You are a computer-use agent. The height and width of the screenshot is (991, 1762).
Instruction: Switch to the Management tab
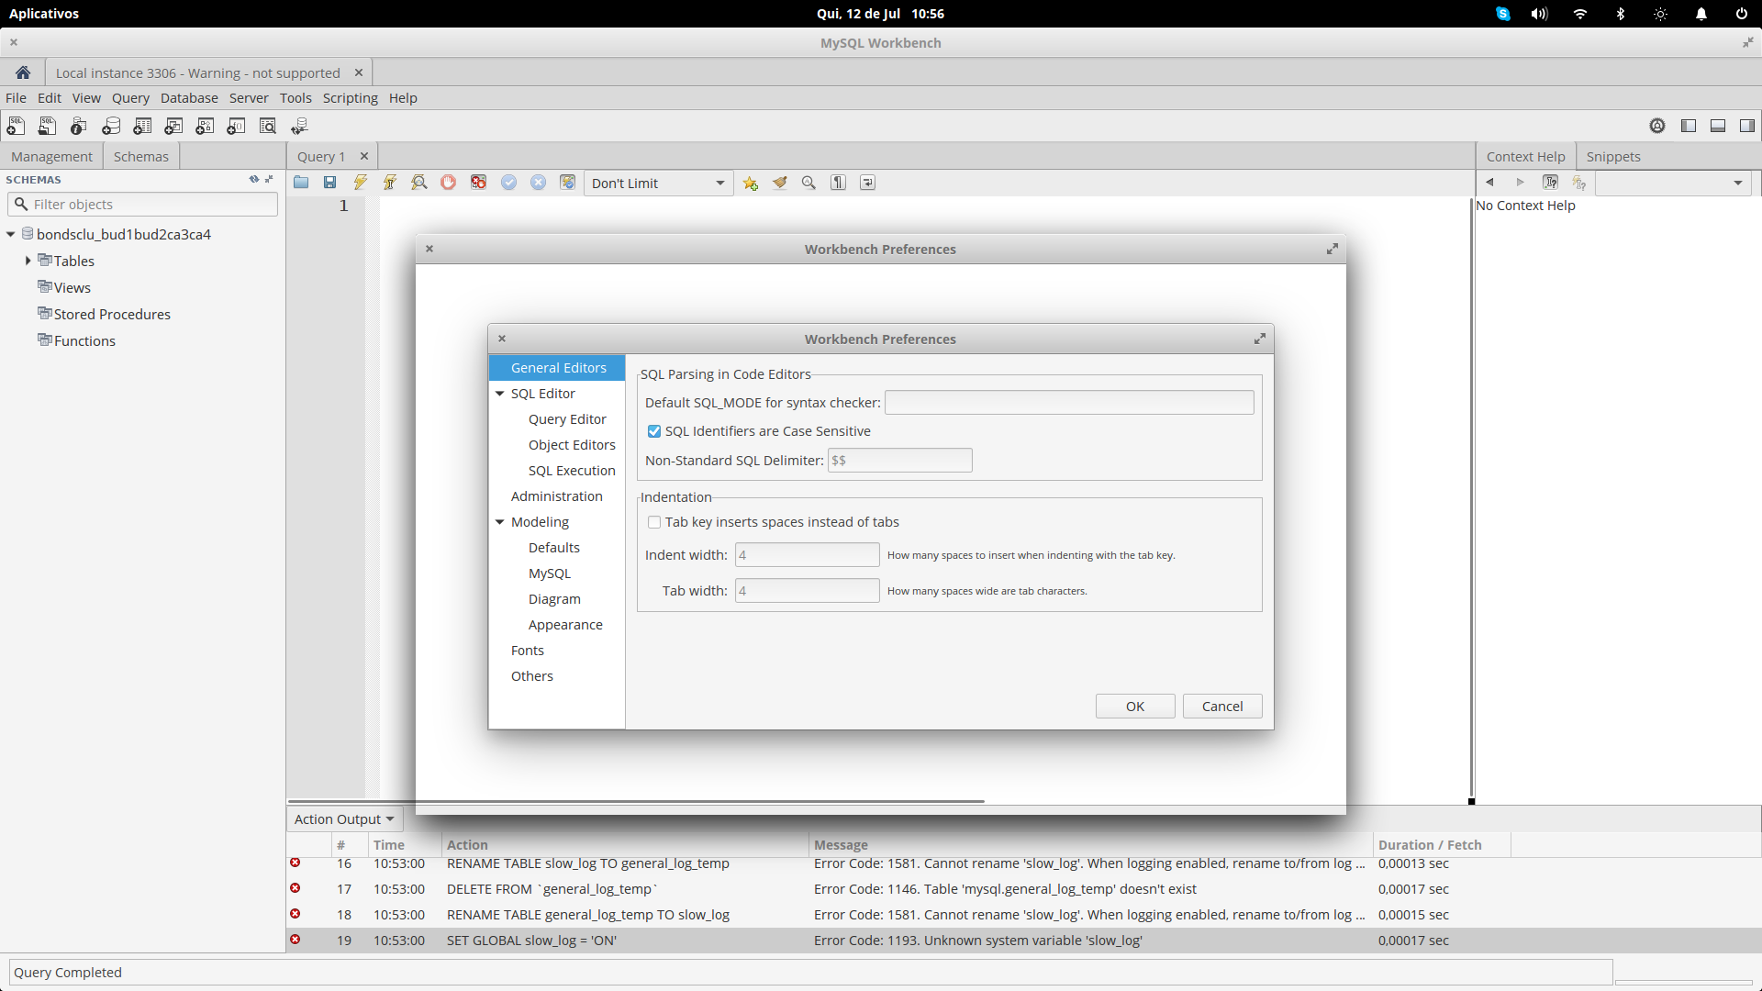point(51,157)
